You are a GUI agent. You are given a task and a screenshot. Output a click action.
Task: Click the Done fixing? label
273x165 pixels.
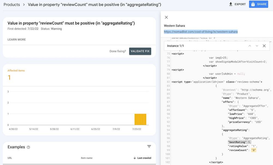coord(118,51)
